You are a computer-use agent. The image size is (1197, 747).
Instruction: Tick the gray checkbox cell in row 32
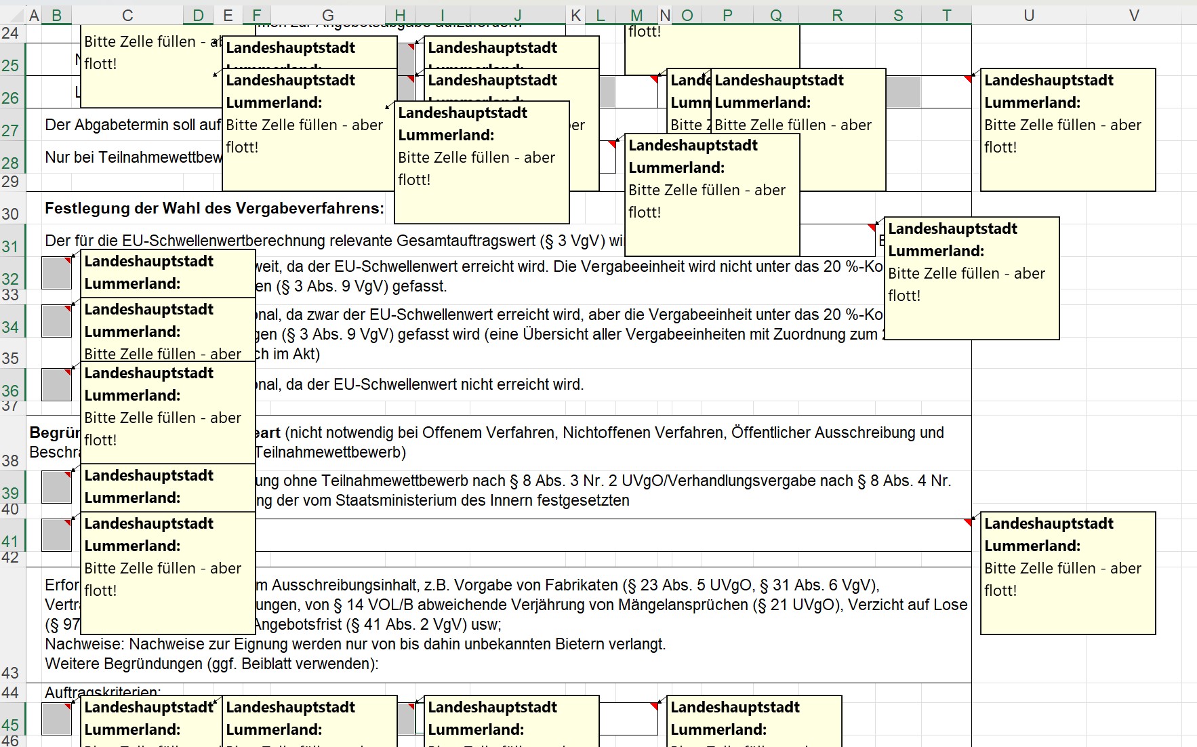[56, 272]
